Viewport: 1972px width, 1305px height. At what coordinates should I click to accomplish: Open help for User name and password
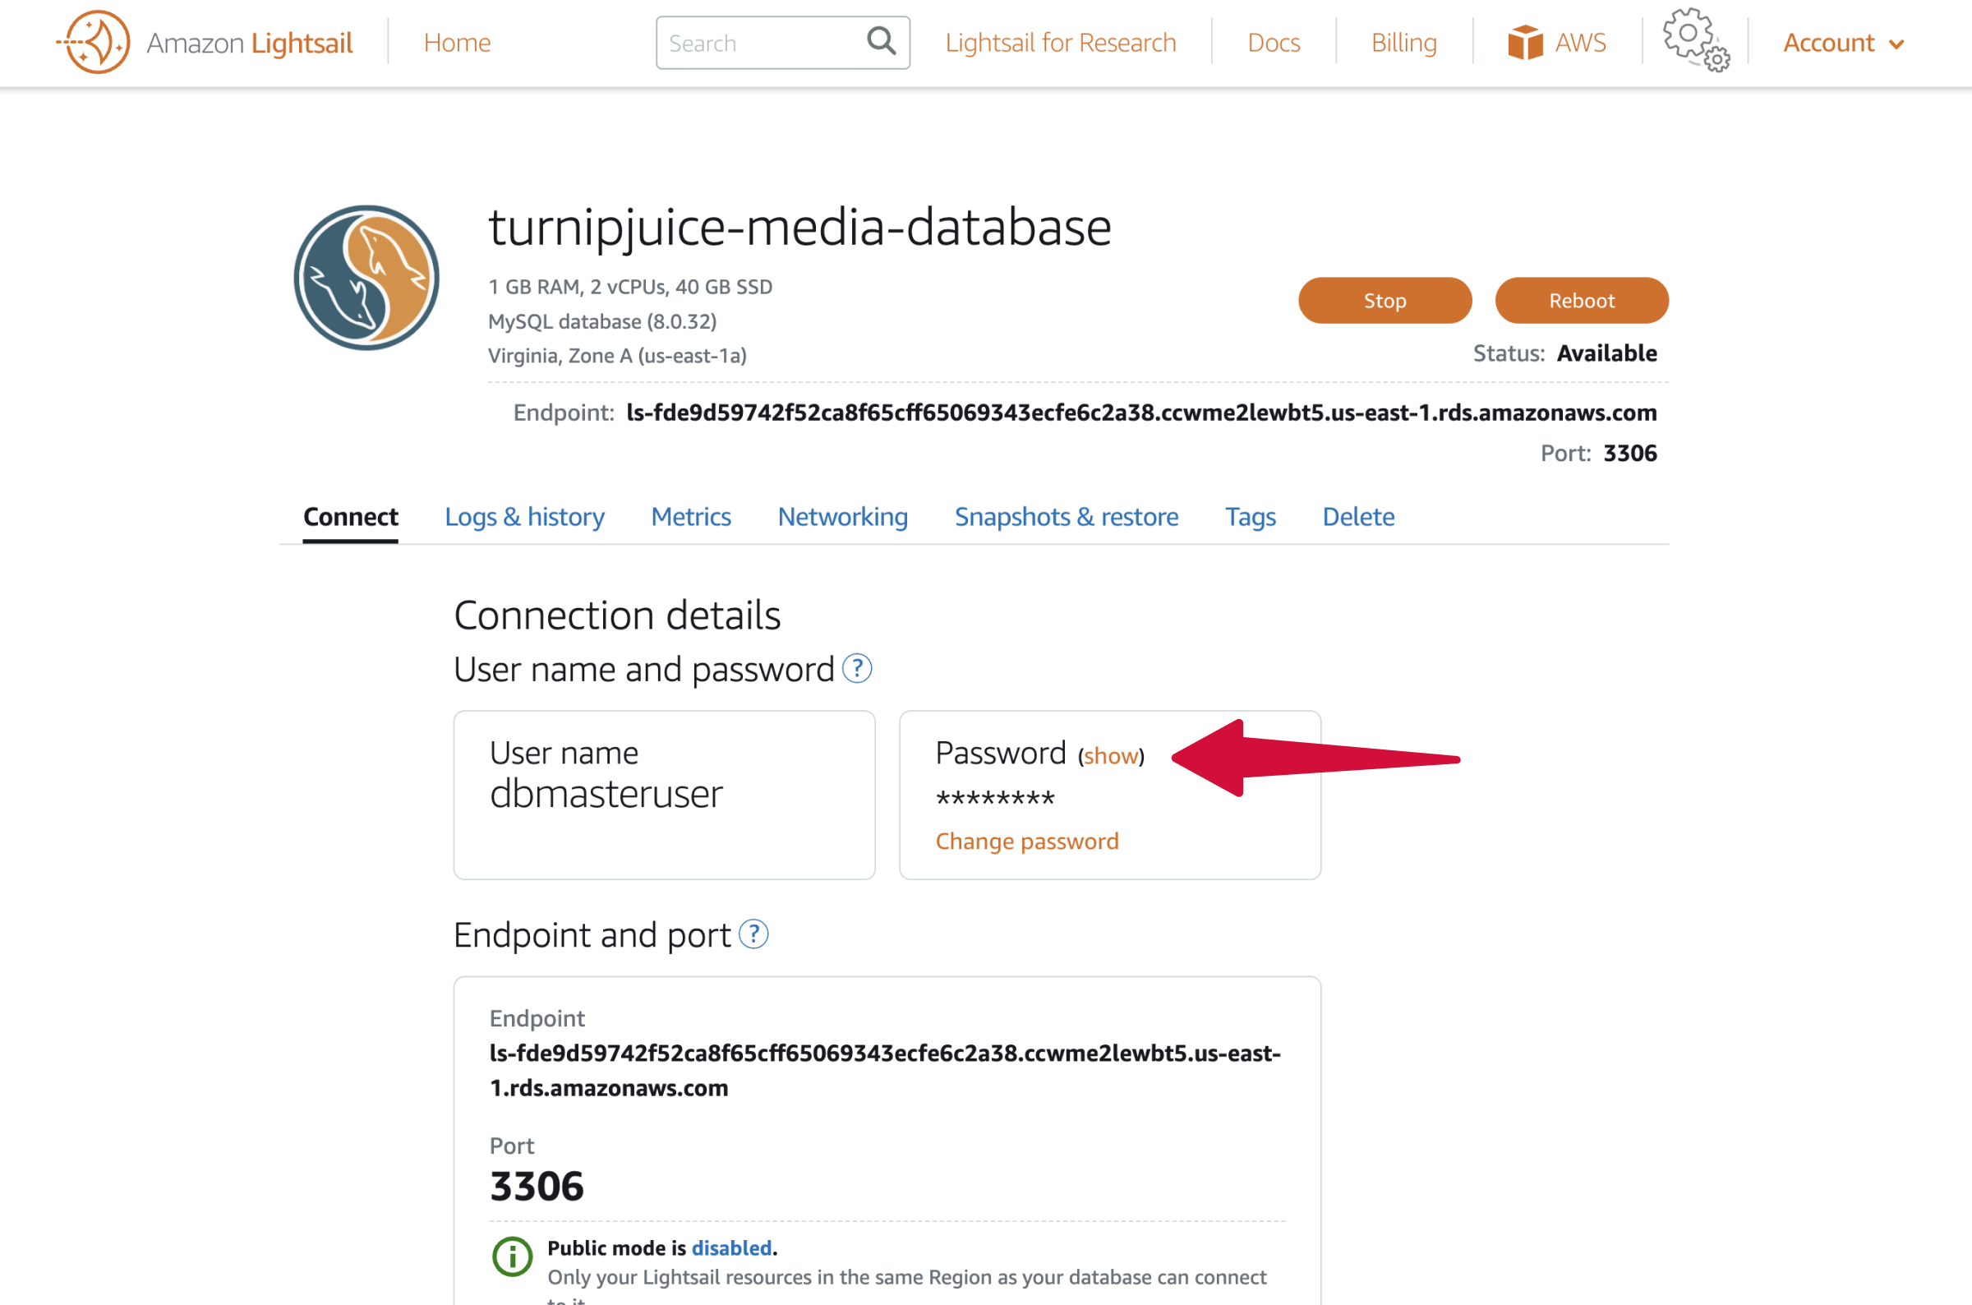click(857, 668)
